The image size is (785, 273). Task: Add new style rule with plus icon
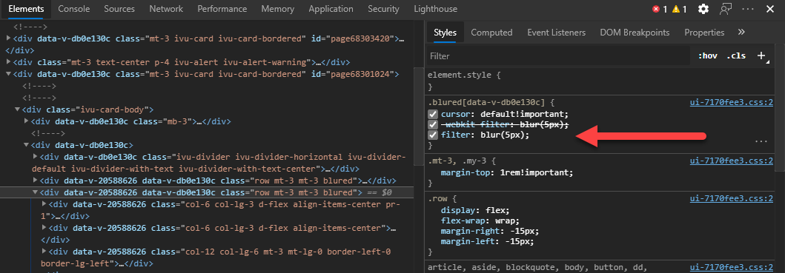click(x=761, y=55)
